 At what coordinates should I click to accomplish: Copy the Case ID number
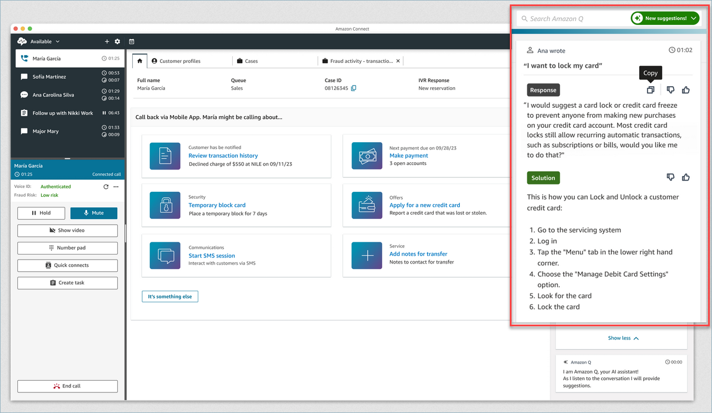[354, 88]
